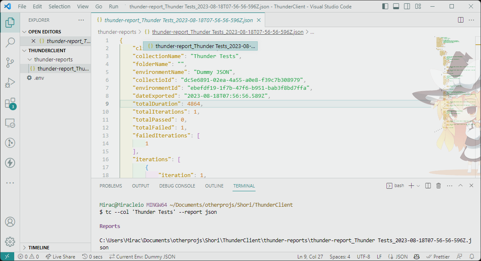Click Ln 9, Col 27 cursor position
This screenshot has height=261, width=481.
[x=310, y=257]
